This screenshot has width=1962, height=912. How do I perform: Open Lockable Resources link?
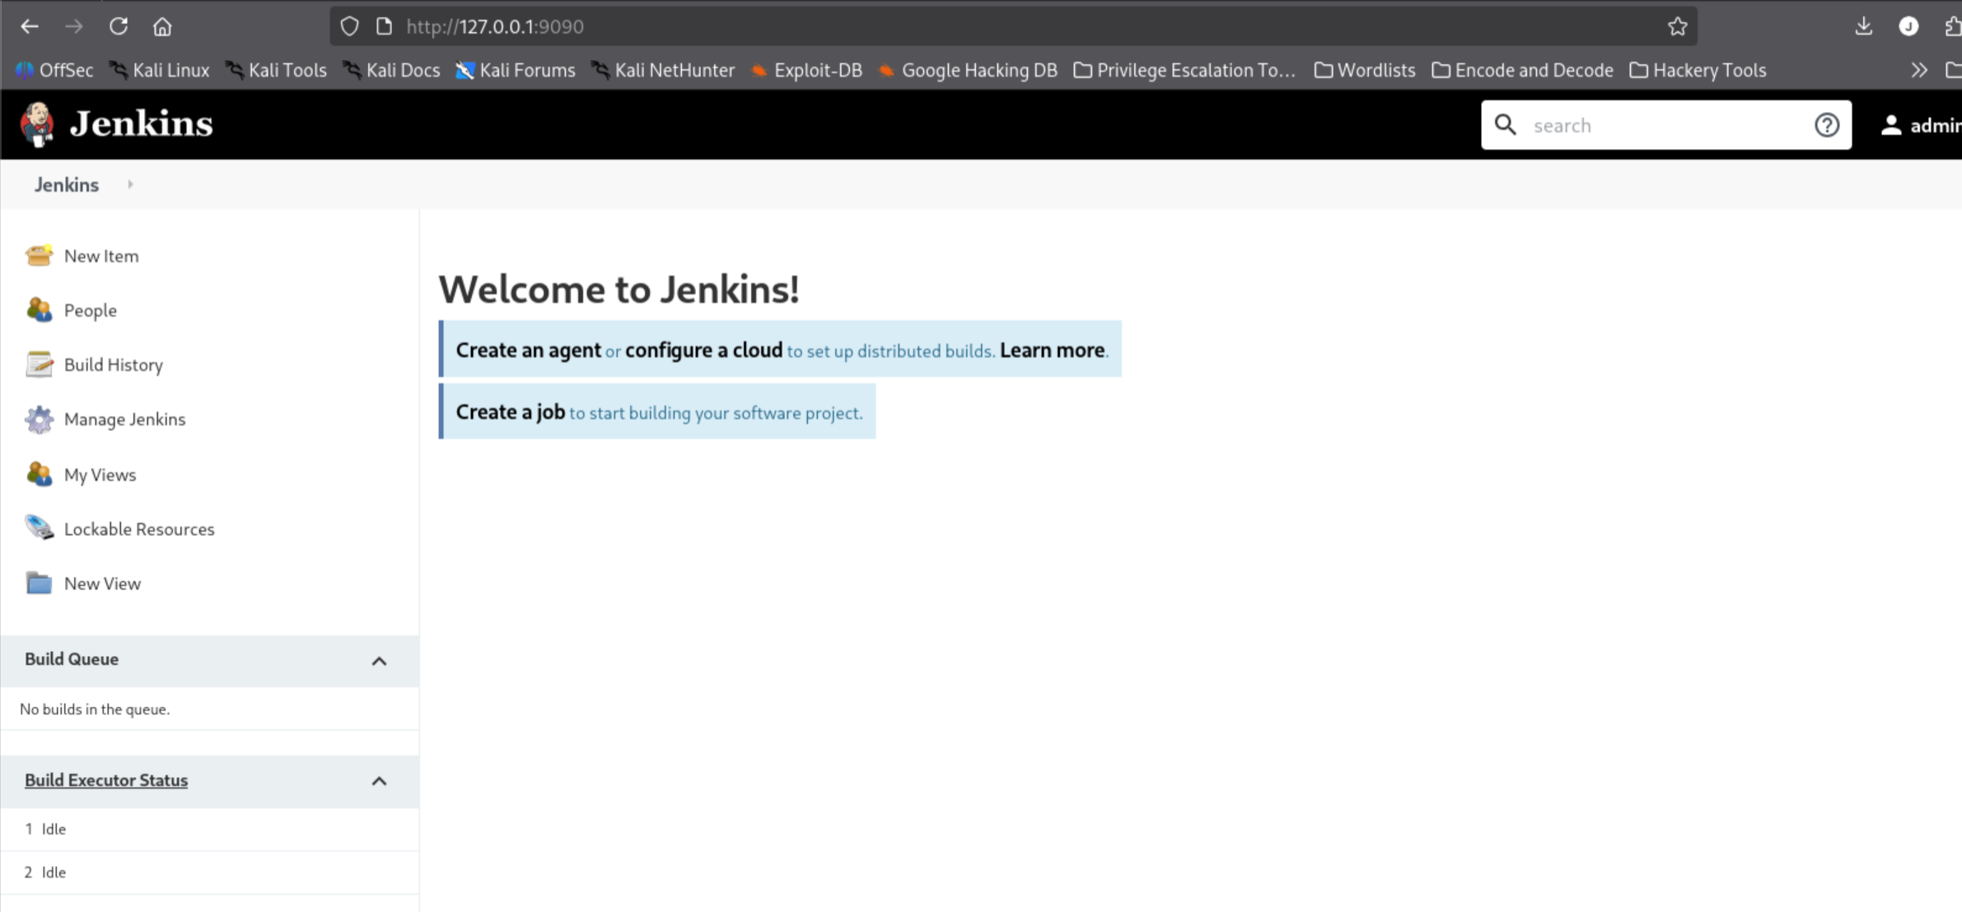tap(139, 529)
